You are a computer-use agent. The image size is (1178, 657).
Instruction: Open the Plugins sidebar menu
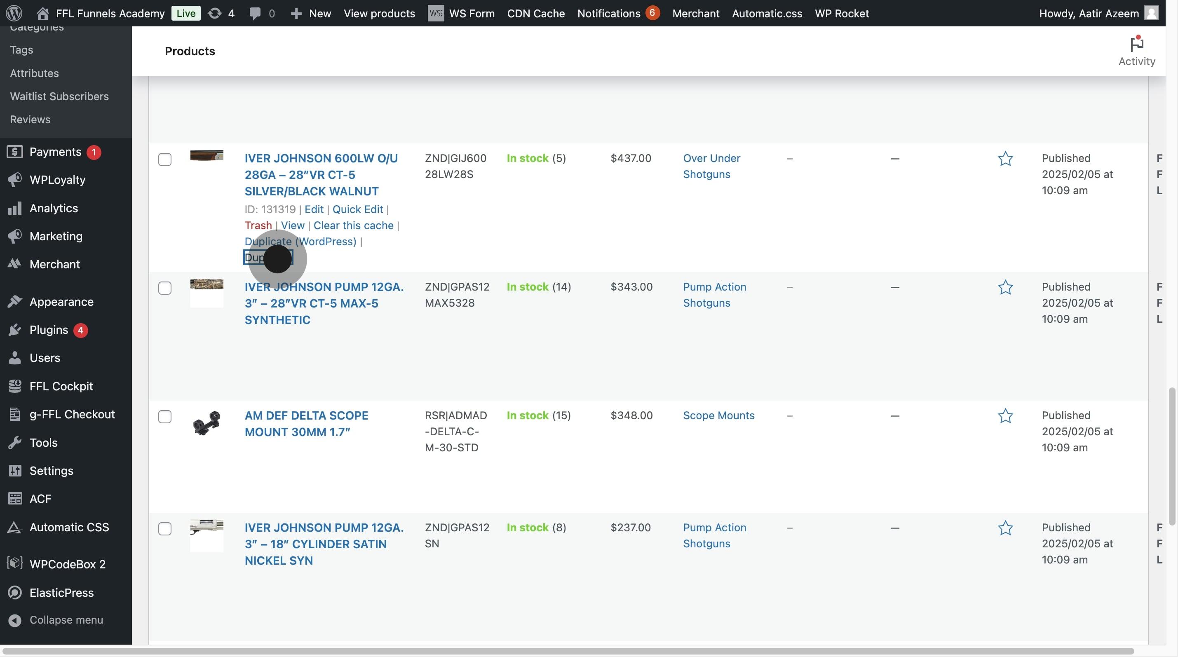49,330
